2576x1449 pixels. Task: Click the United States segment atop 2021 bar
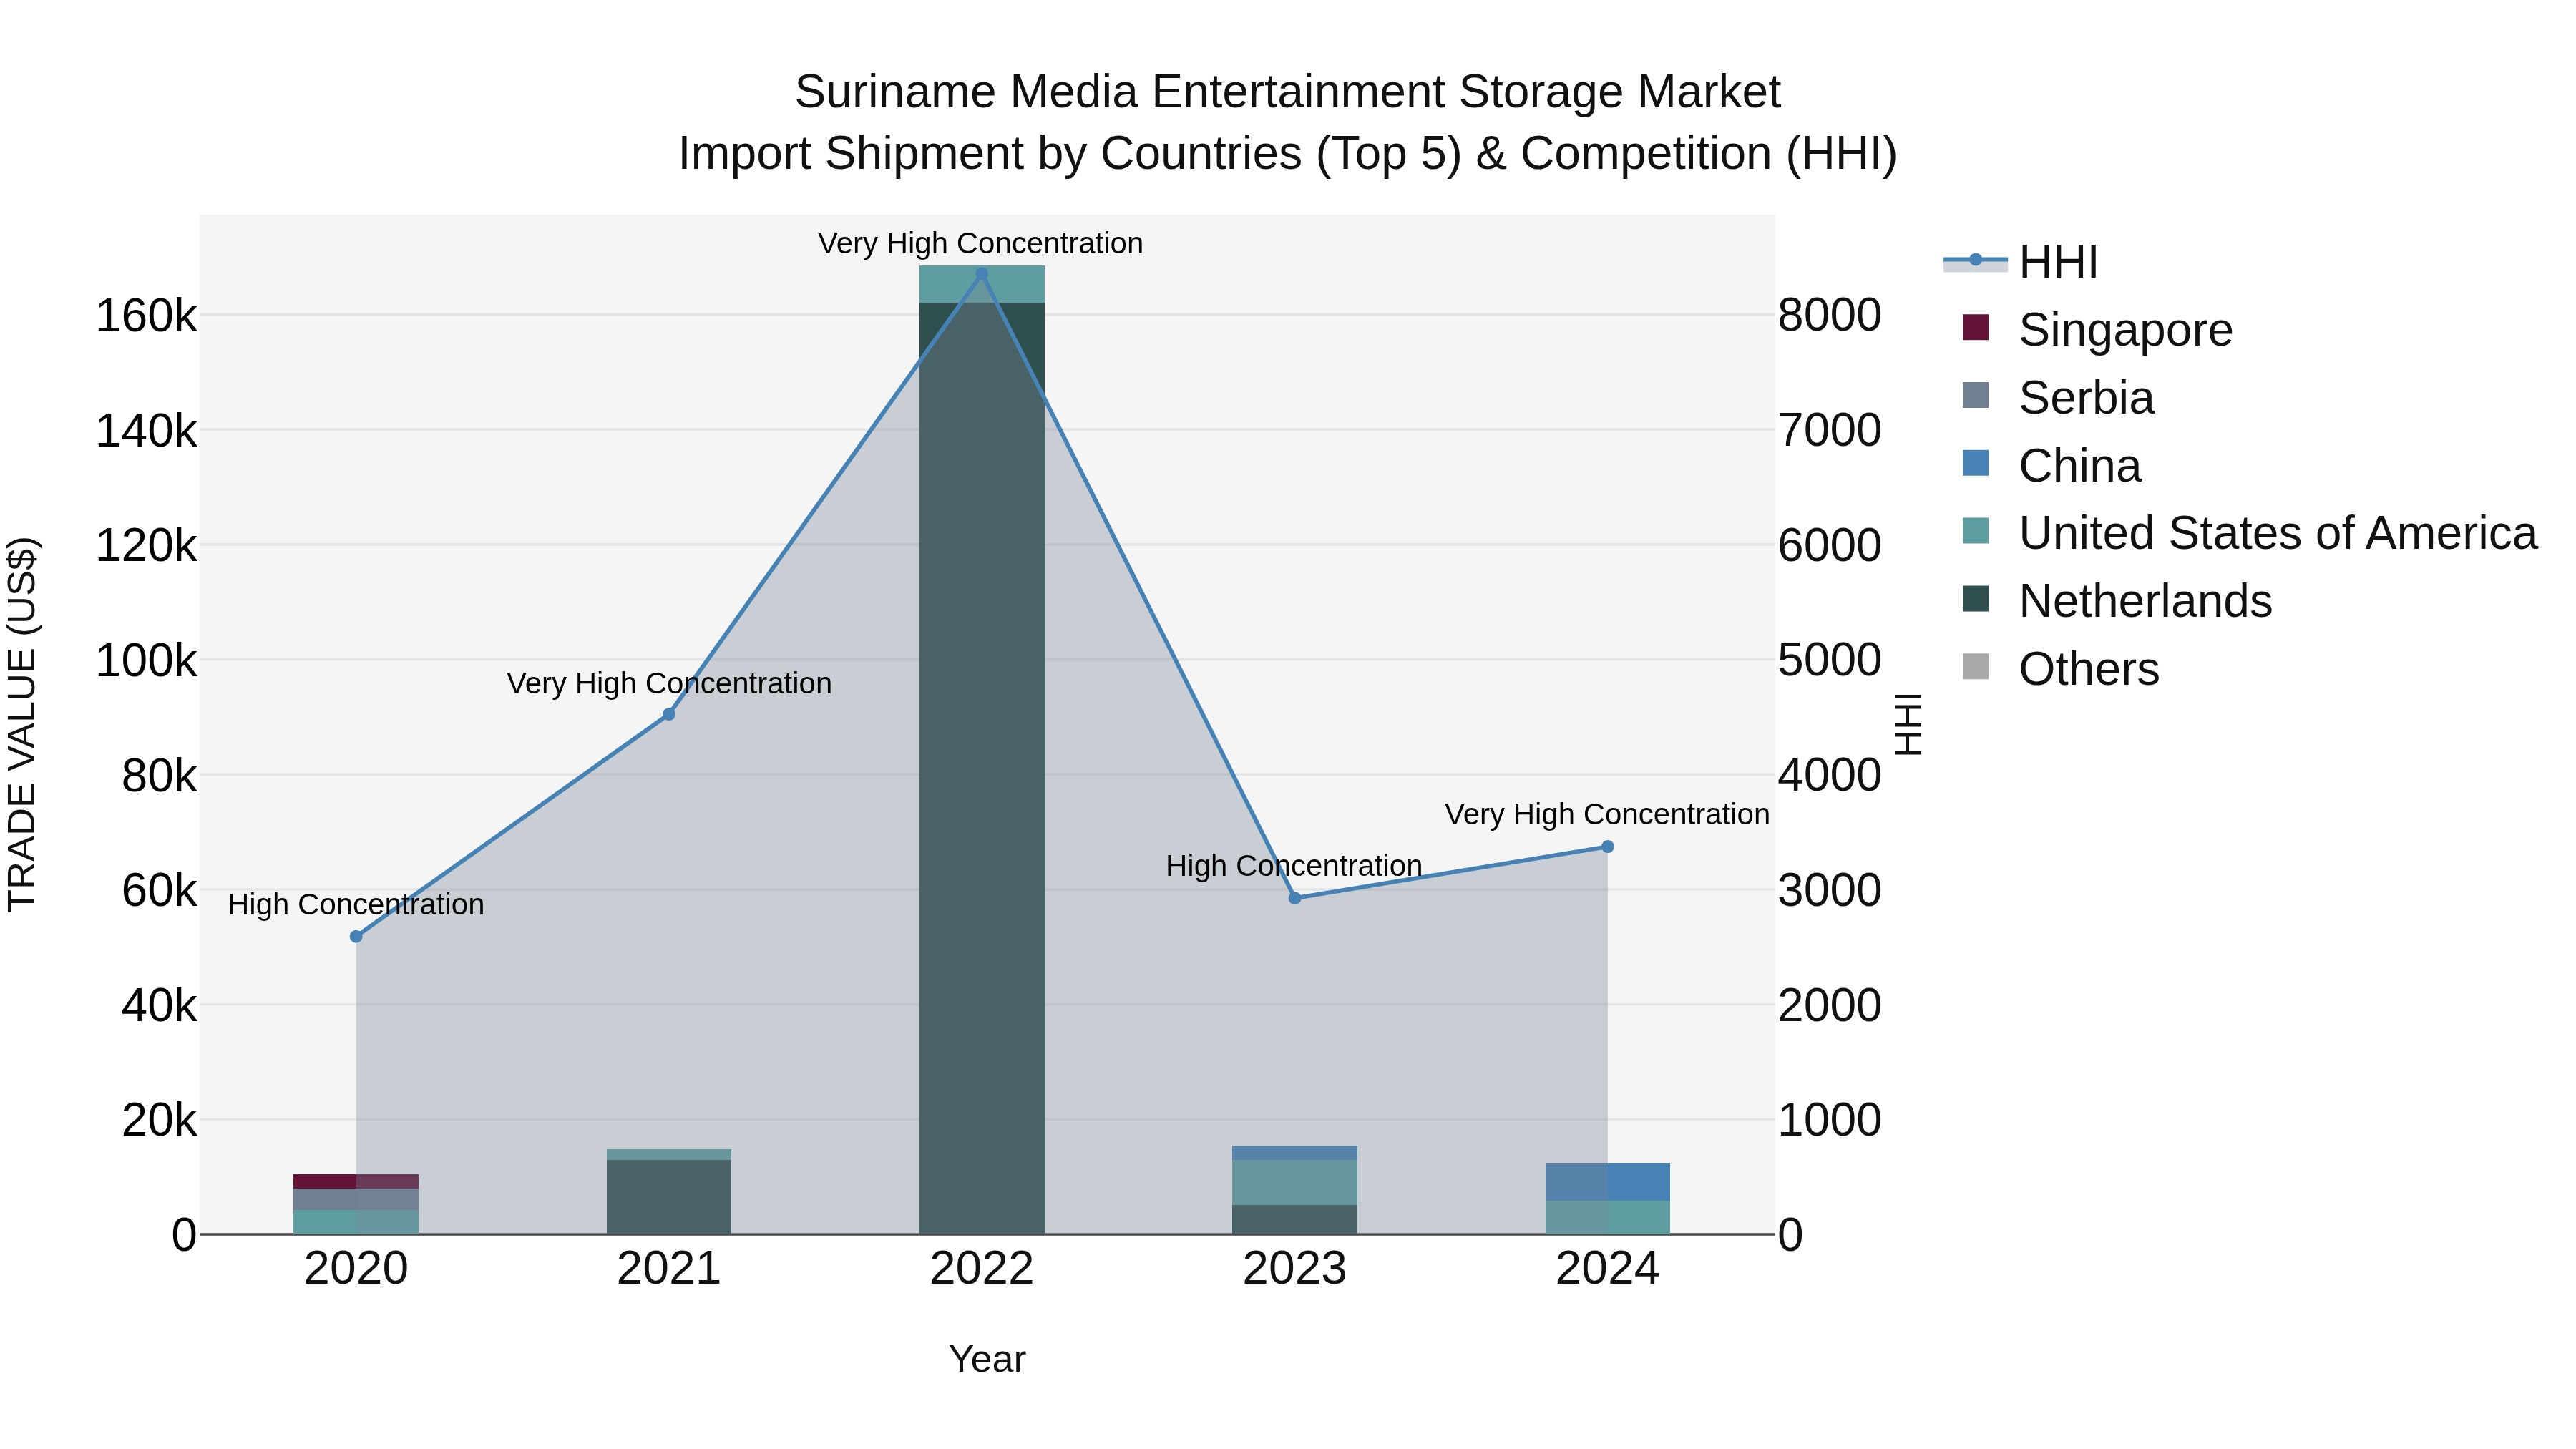(x=669, y=1155)
